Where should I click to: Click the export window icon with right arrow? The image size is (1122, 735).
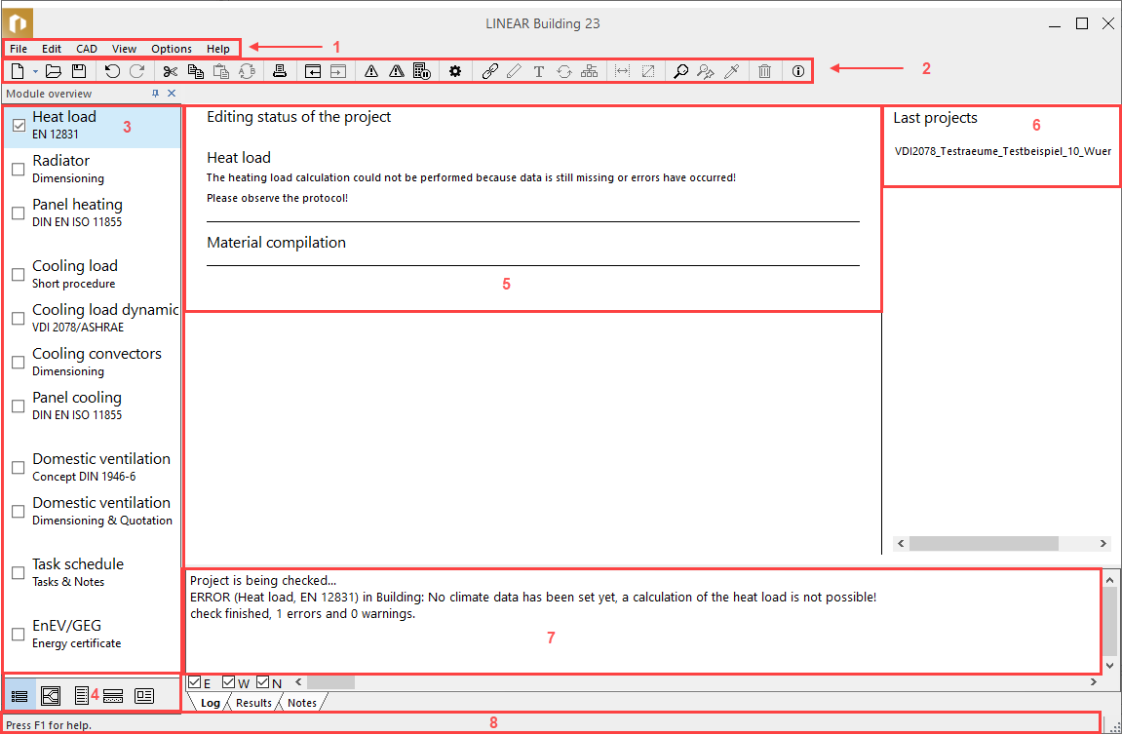pyautogui.click(x=337, y=71)
